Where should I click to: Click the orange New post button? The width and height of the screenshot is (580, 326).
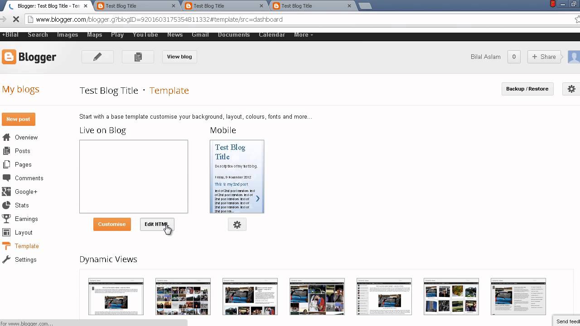(19, 119)
